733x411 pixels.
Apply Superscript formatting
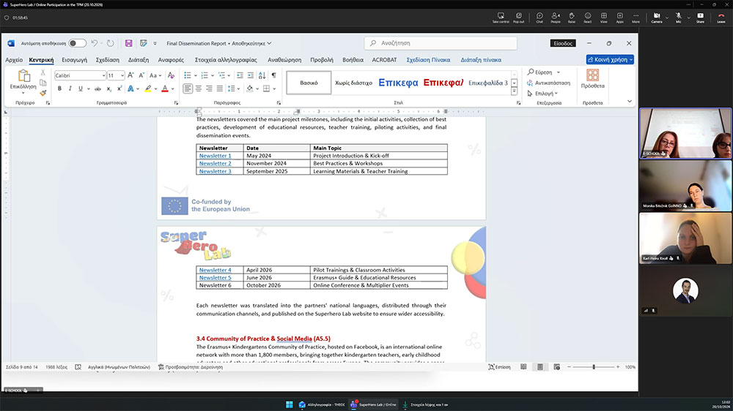(119, 88)
